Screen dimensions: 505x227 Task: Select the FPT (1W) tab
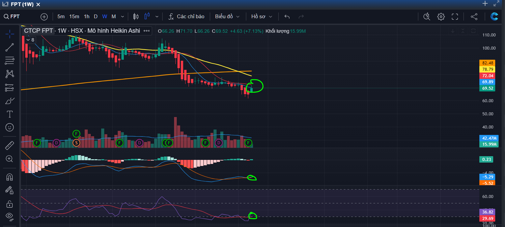point(23,4)
